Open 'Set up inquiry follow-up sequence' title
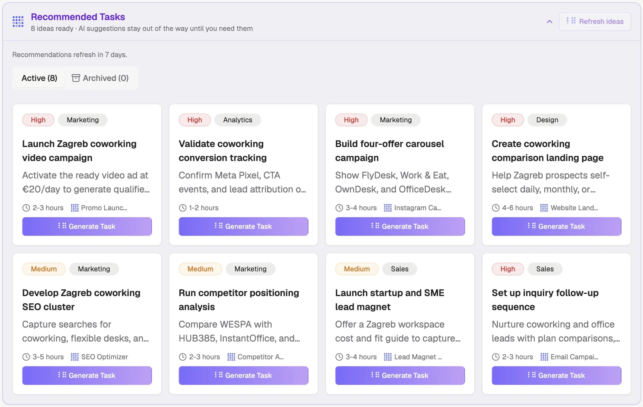Viewport: 643px width, 407px height. [x=545, y=300]
